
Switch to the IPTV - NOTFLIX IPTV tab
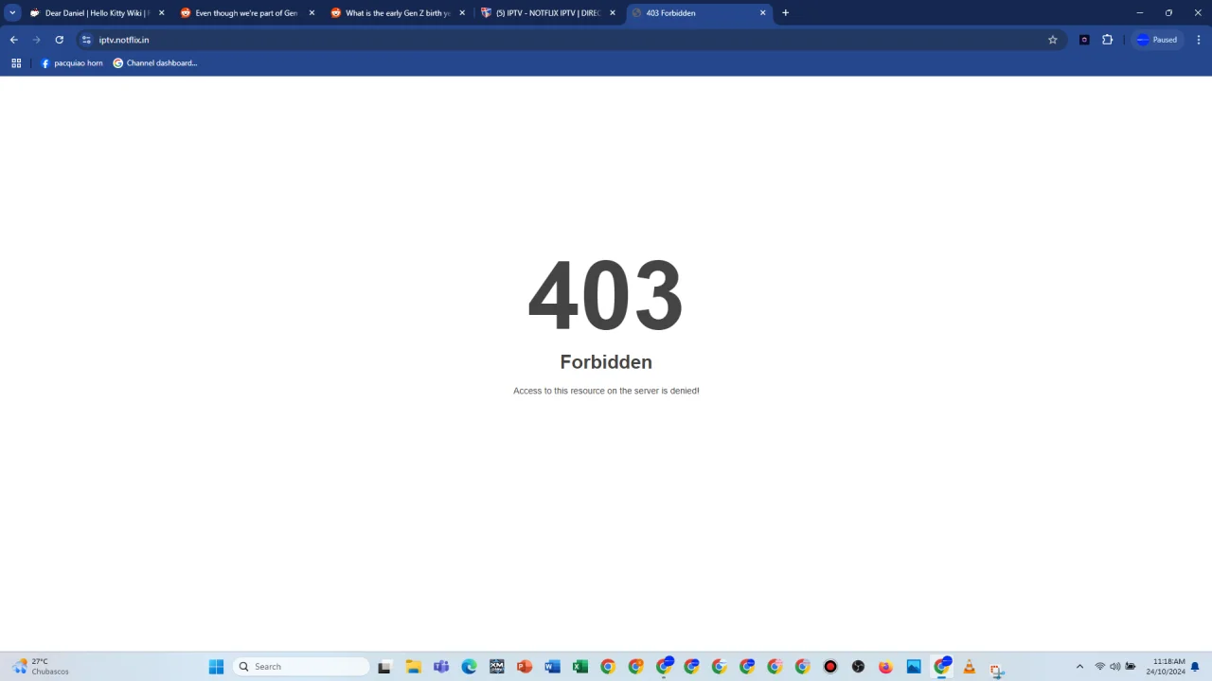(548, 13)
